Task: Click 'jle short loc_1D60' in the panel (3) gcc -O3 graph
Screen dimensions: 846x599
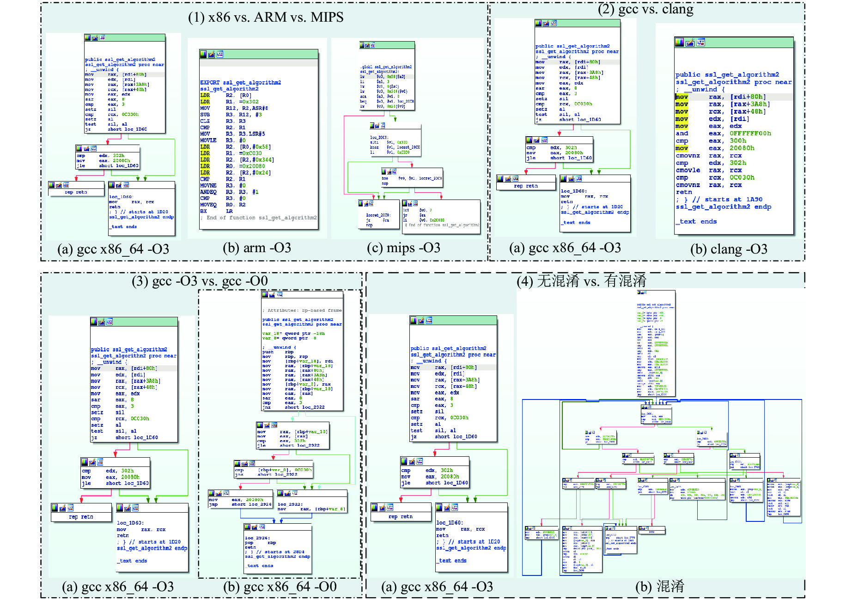Action: pos(115,484)
